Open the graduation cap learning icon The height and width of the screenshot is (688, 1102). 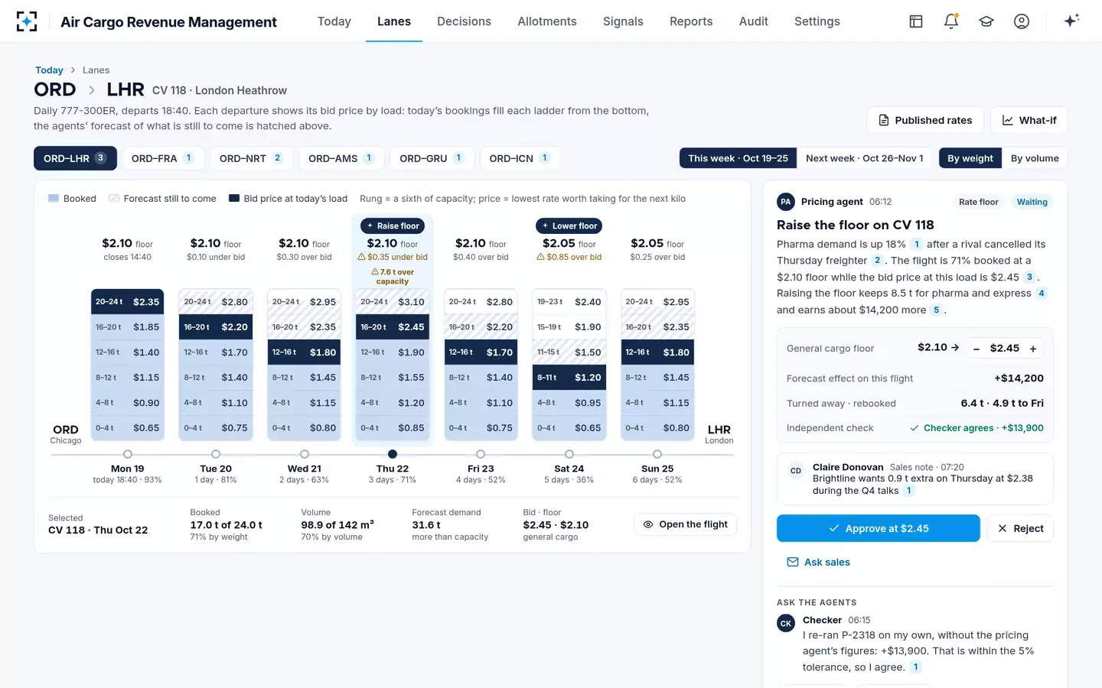(986, 21)
